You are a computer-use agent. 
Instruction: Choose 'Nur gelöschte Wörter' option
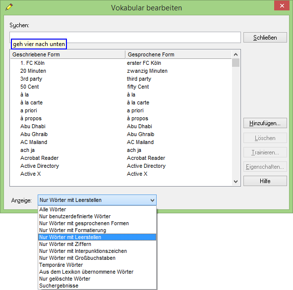click(97, 279)
